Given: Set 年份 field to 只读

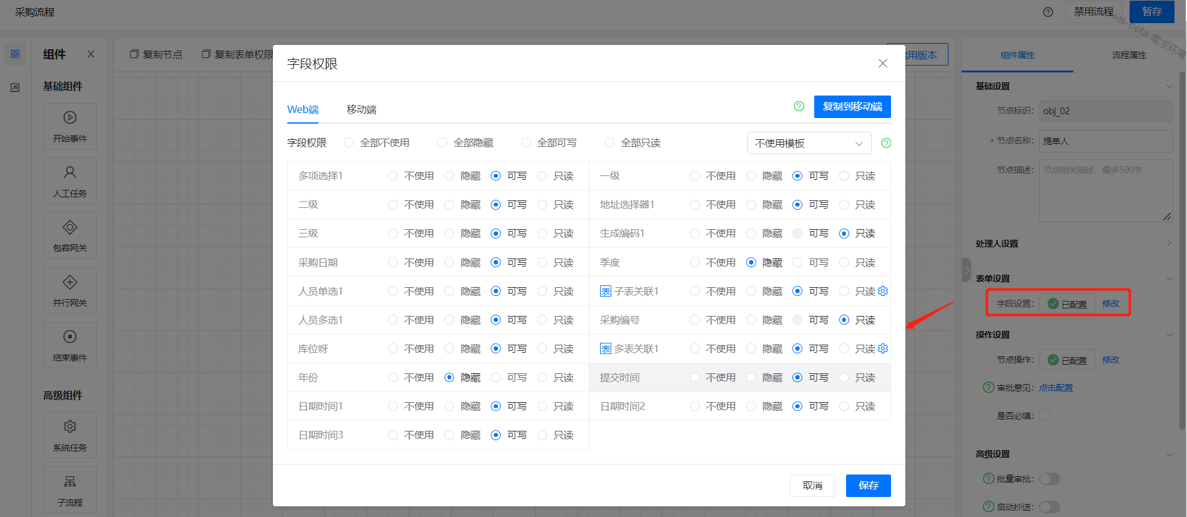Looking at the screenshot, I should pos(543,378).
